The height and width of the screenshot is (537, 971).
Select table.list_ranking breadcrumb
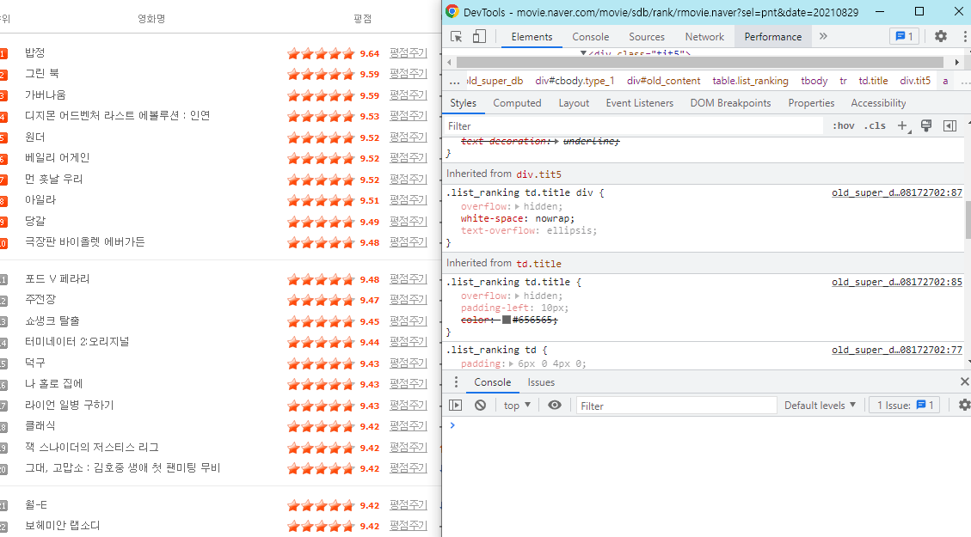(x=750, y=81)
